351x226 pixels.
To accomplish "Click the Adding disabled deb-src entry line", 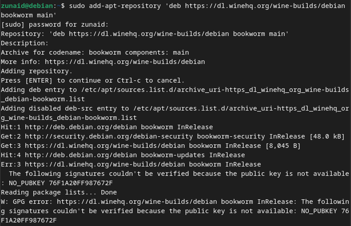I will point(67,108).
